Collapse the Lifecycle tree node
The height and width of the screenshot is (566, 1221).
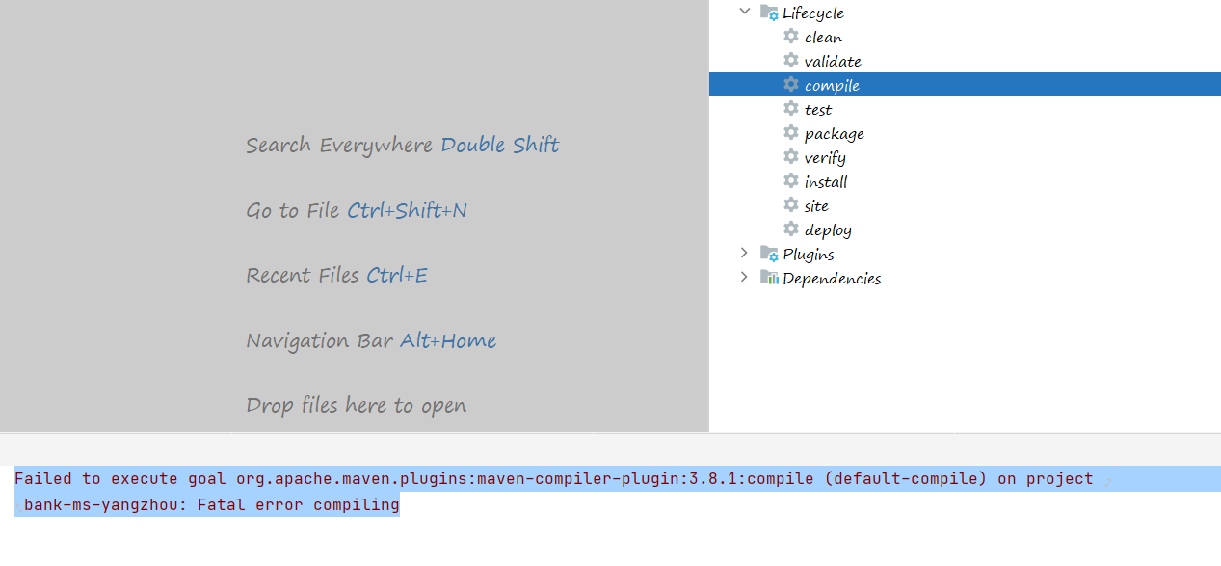coord(744,12)
